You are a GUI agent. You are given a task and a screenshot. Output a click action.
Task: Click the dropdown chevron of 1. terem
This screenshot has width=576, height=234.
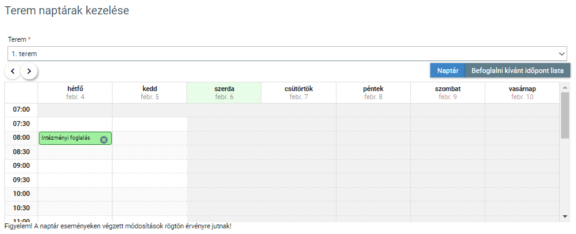(x=562, y=54)
